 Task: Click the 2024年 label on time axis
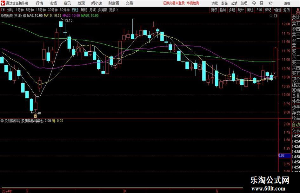(x=7, y=191)
